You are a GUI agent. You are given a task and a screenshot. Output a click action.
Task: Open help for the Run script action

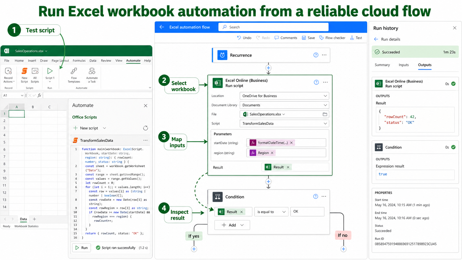[316, 82]
